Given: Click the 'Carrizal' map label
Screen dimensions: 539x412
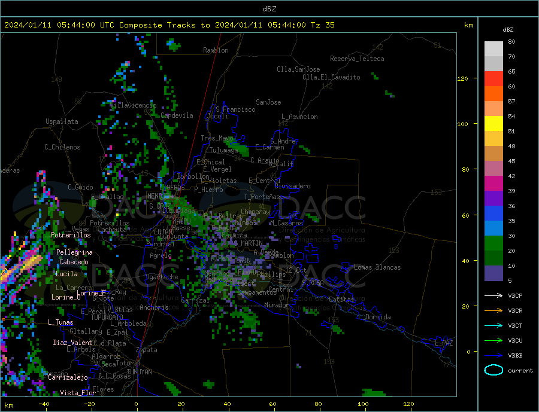Looking at the screenshot, I should pos(195,300).
